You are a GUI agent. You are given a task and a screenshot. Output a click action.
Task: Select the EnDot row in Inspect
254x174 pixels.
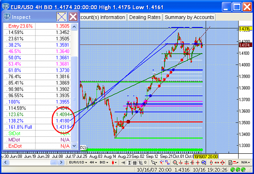37,146
